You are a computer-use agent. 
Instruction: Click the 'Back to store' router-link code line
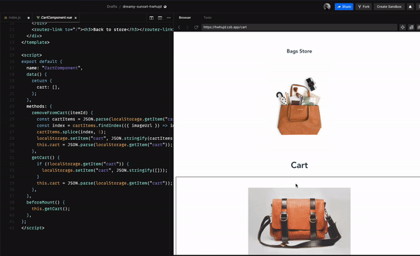[102, 29]
